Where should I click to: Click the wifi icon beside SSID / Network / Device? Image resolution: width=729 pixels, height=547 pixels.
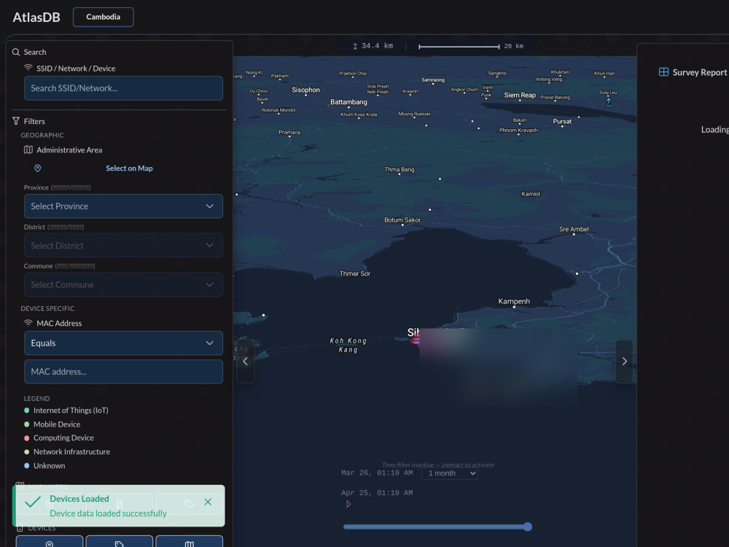(28, 68)
